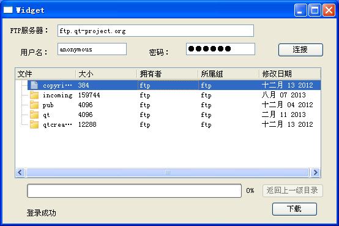339x226 pixels.
Task: Click the Widget window title icon
Action: point(8,10)
